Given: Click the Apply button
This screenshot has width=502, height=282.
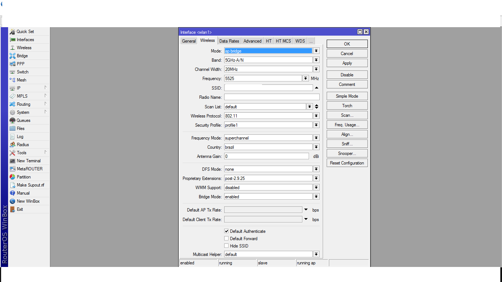Looking at the screenshot, I should pyautogui.click(x=347, y=63).
